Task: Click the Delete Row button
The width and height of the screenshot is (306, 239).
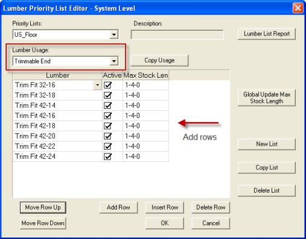Action: click(x=211, y=208)
